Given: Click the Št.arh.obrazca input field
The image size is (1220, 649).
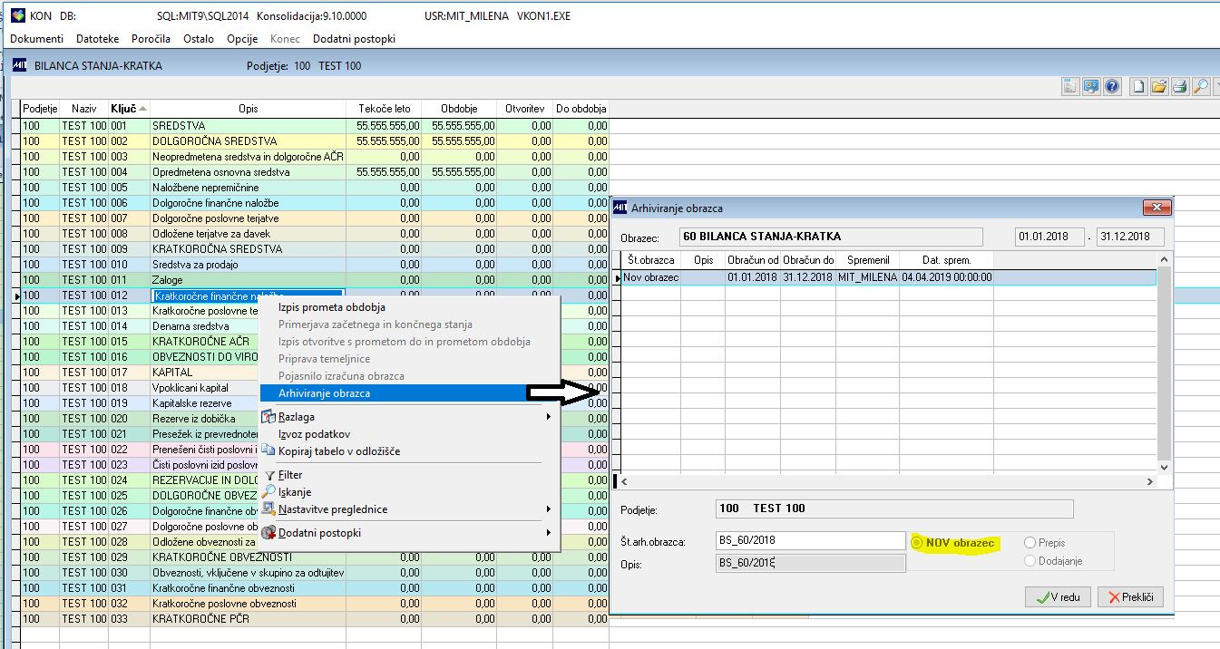Looking at the screenshot, I should point(809,541).
